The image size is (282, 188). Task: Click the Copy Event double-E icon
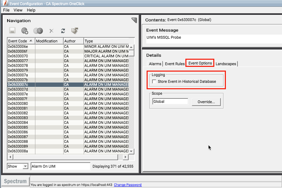point(38,31)
